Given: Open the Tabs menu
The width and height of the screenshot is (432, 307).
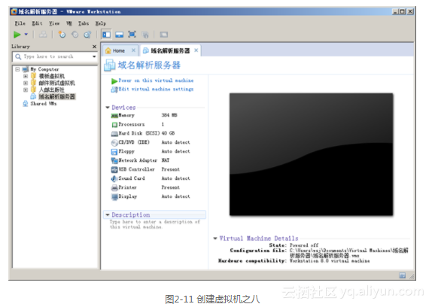Looking at the screenshot, I should coord(84,23).
